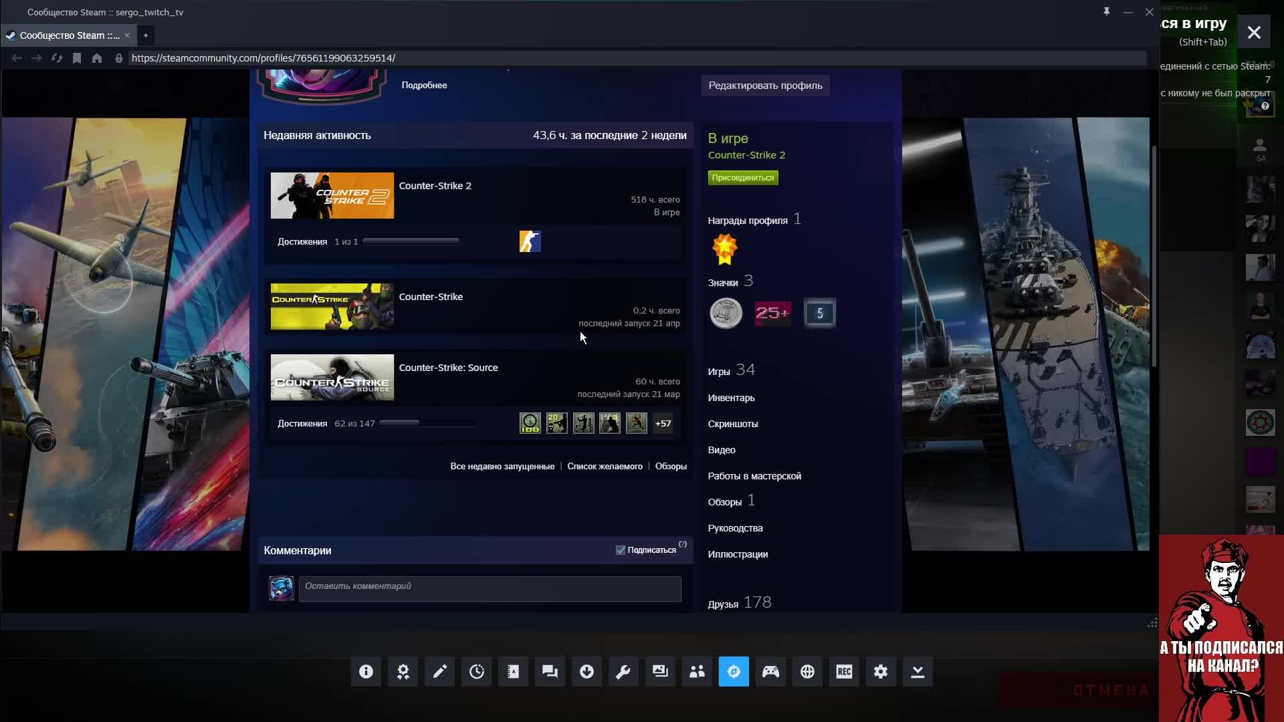The height and width of the screenshot is (722, 1284).
Task: Open the downloads arrow icon
Action: tap(586, 672)
